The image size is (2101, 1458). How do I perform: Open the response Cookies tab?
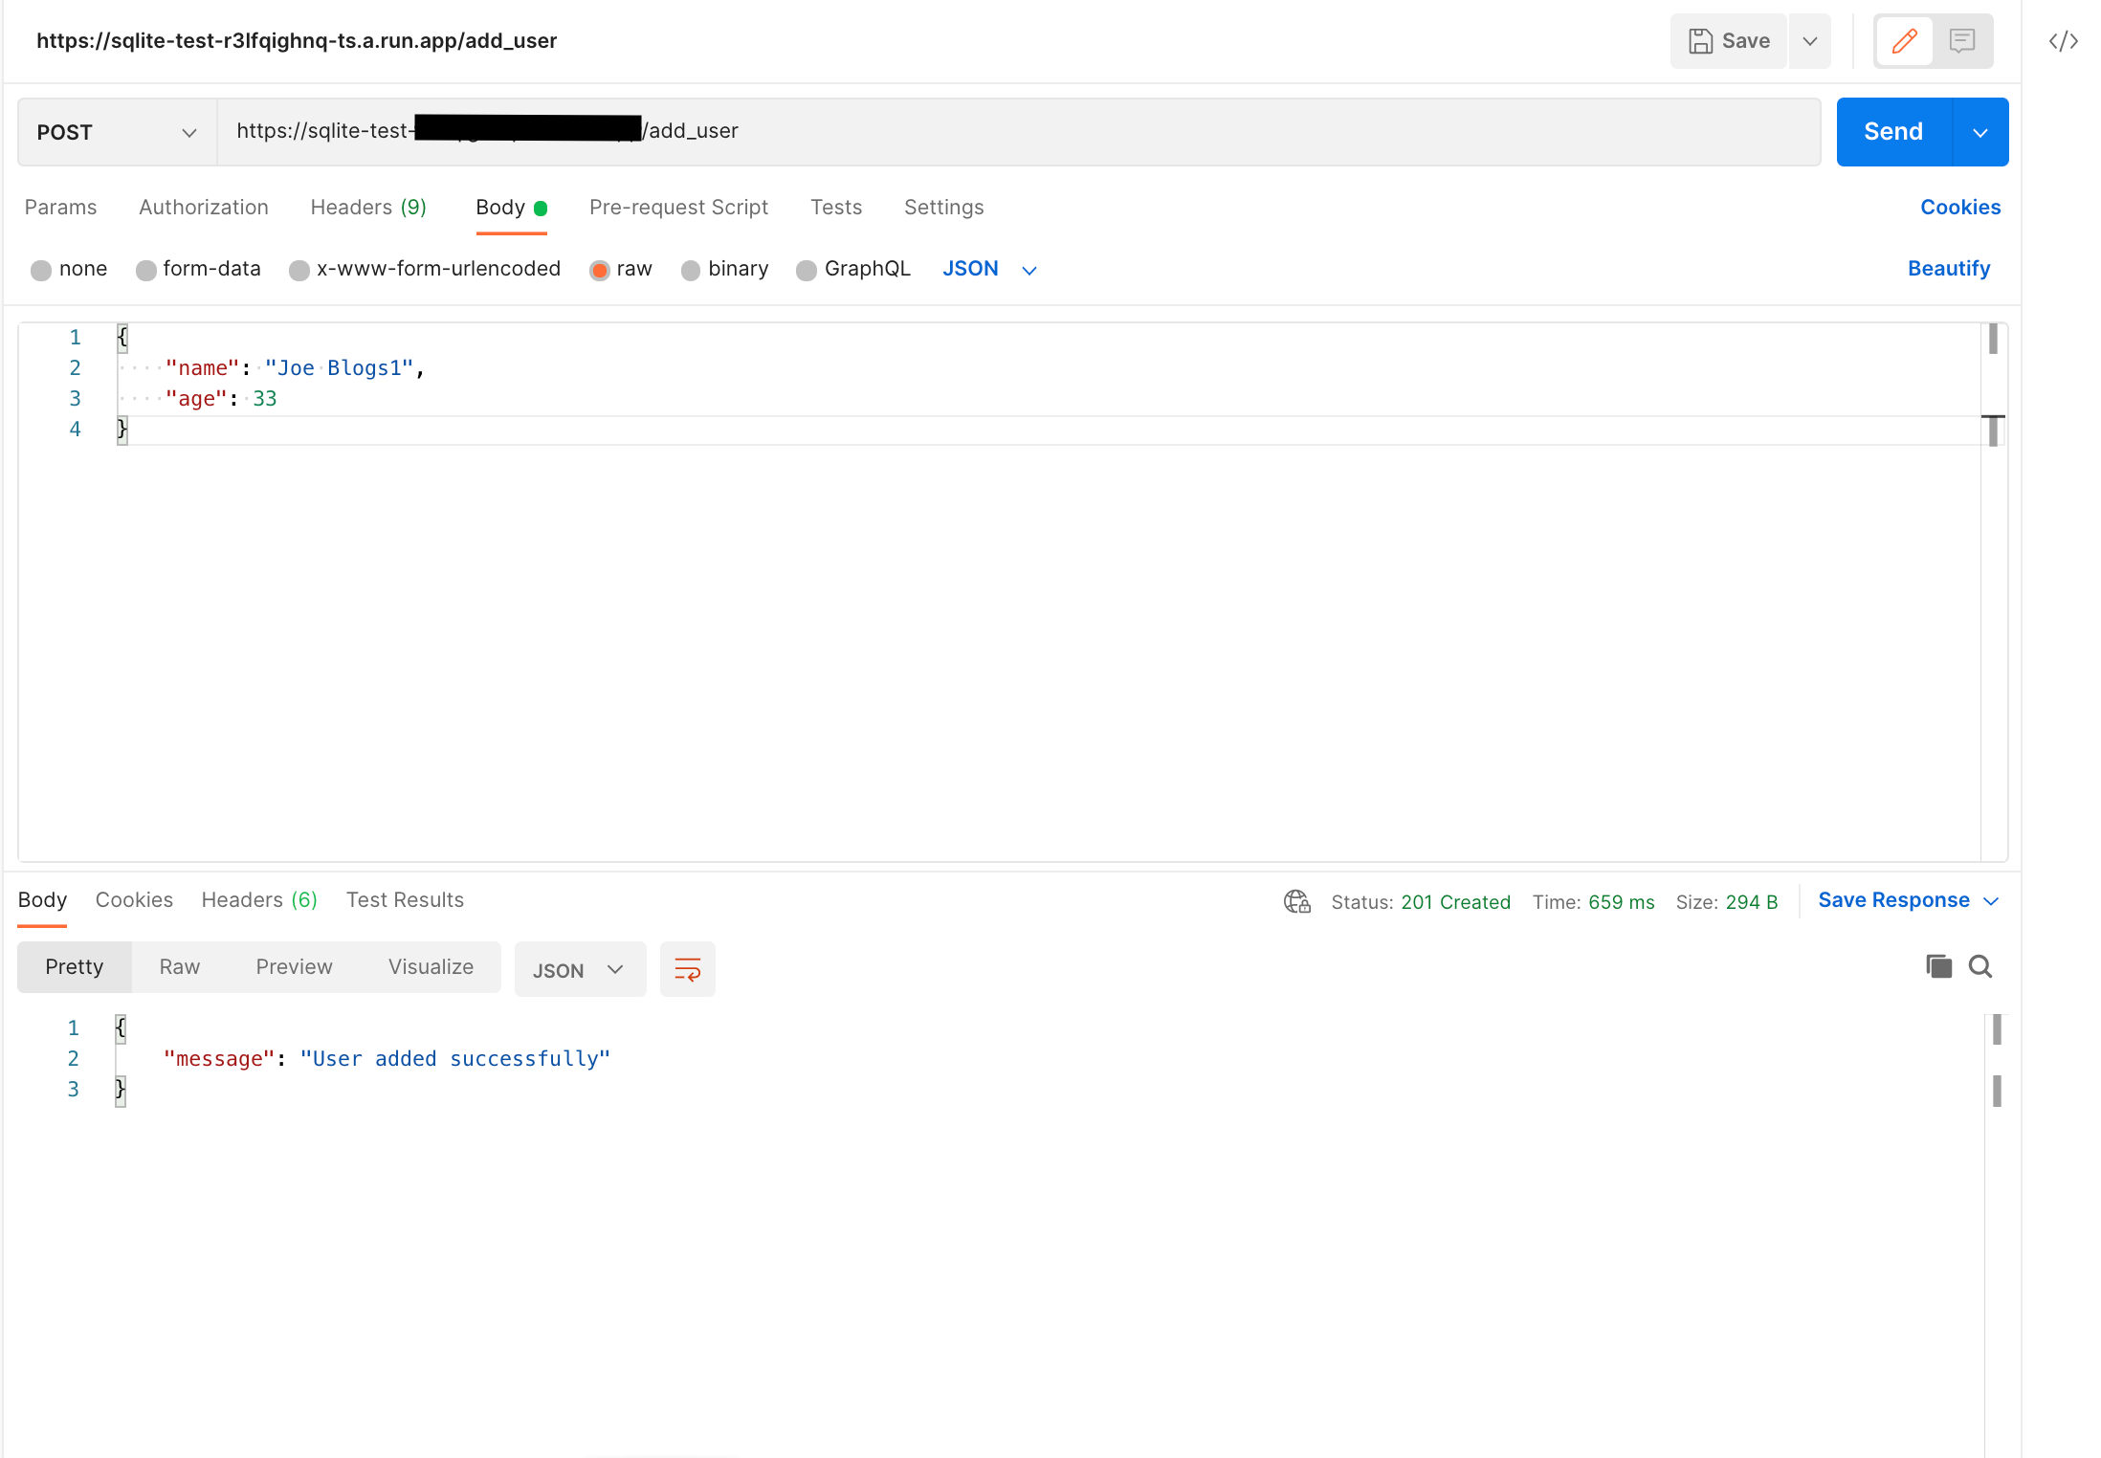(x=134, y=900)
